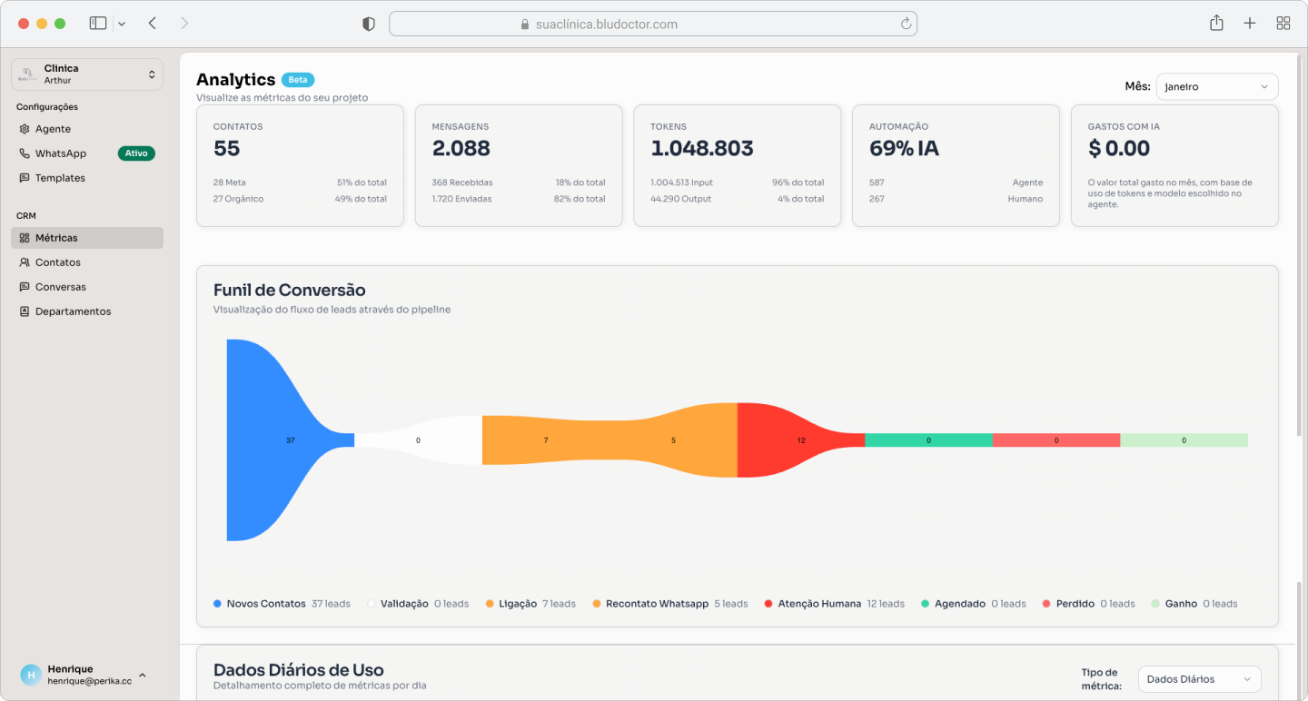1308x701 pixels.
Task: Open the Tipo de métrica dropdown
Action: (1199, 679)
